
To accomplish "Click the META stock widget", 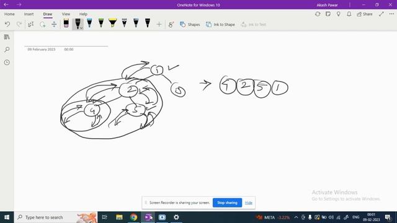I will 273,217.
